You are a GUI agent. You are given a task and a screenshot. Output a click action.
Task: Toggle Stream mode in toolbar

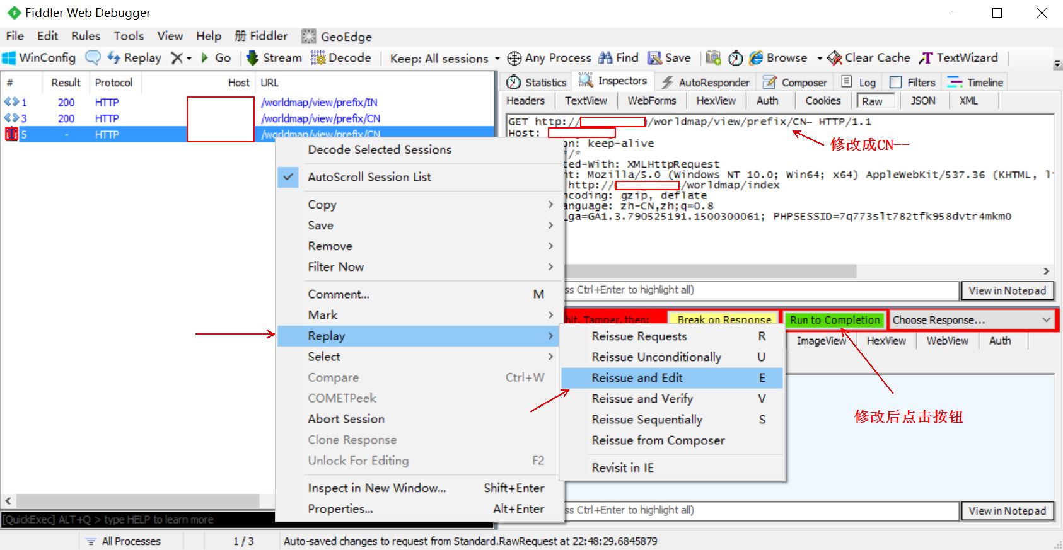click(x=274, y=58)
